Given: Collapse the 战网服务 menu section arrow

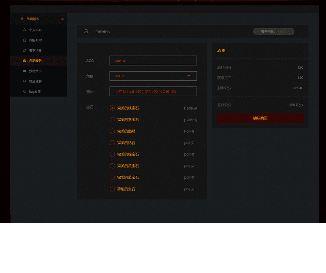Looking at the screenshot, I should 62,19.
